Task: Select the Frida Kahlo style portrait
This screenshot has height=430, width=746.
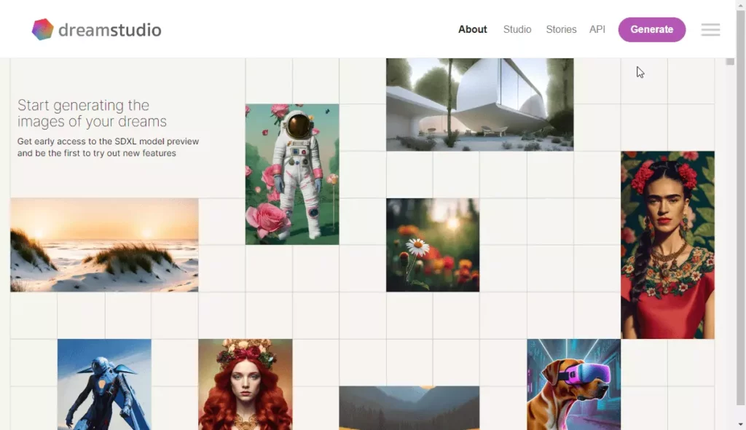Action: 667,245
